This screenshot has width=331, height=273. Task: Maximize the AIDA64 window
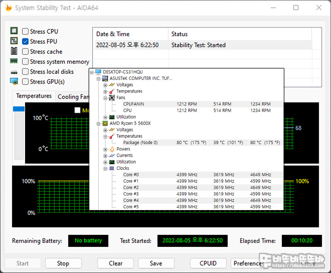[x=296, y=8]
